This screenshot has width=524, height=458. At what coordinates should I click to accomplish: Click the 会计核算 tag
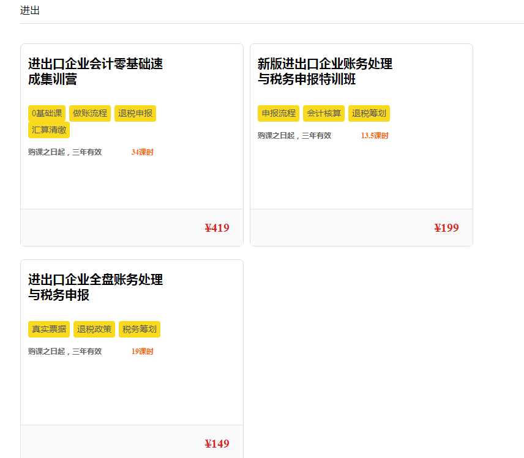324,114
